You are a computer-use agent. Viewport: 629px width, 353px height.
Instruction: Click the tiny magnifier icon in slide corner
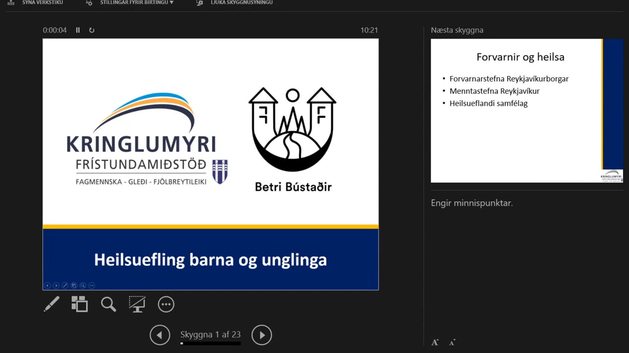83,286
